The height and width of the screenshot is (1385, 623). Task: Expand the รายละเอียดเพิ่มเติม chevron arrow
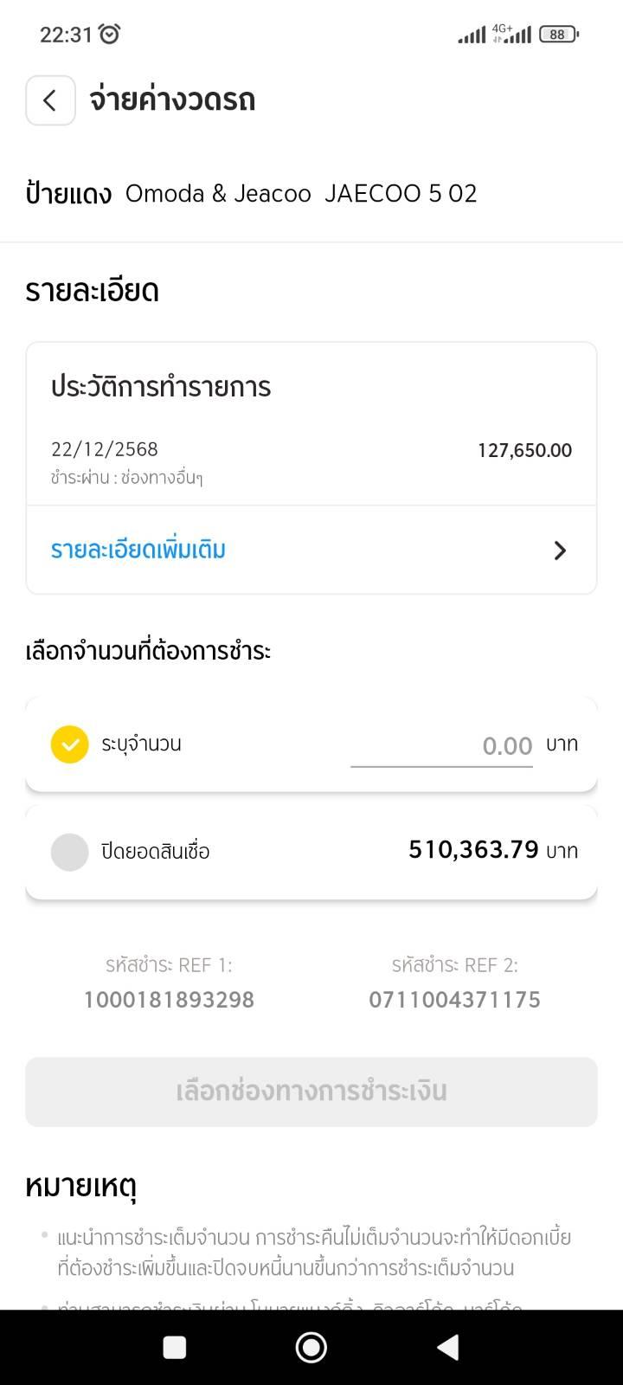[x=560, y=551]
